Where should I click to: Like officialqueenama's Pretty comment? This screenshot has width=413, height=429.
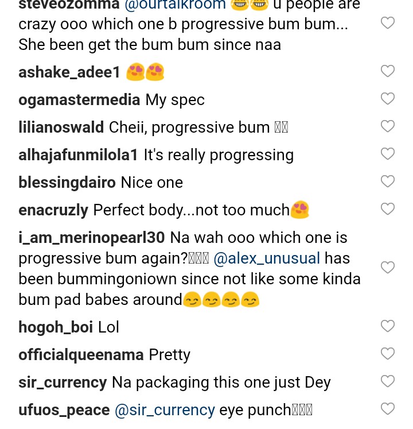(388, 354)
